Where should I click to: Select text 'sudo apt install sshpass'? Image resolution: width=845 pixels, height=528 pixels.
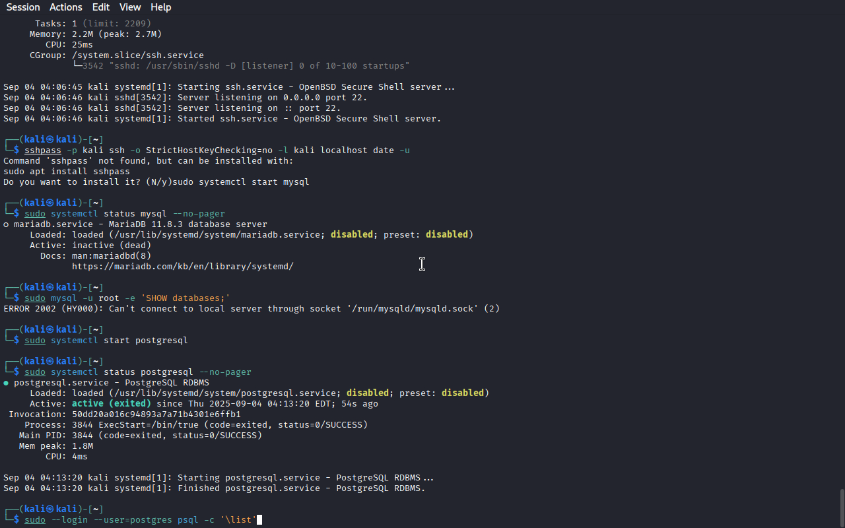coord(67,172)
